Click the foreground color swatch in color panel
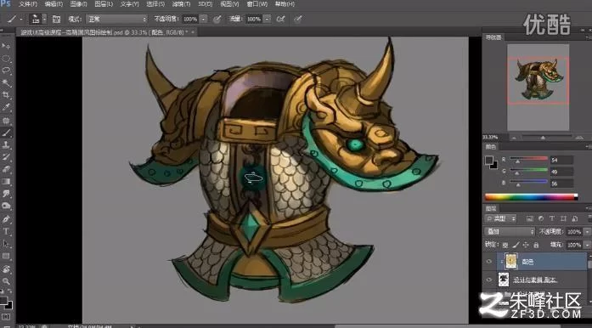 (x=489, y=161)
